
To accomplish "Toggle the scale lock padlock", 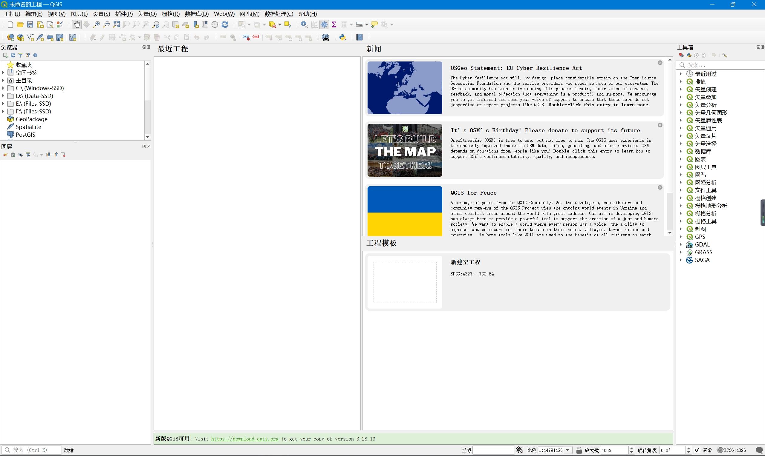I will [x=579, y=450].
